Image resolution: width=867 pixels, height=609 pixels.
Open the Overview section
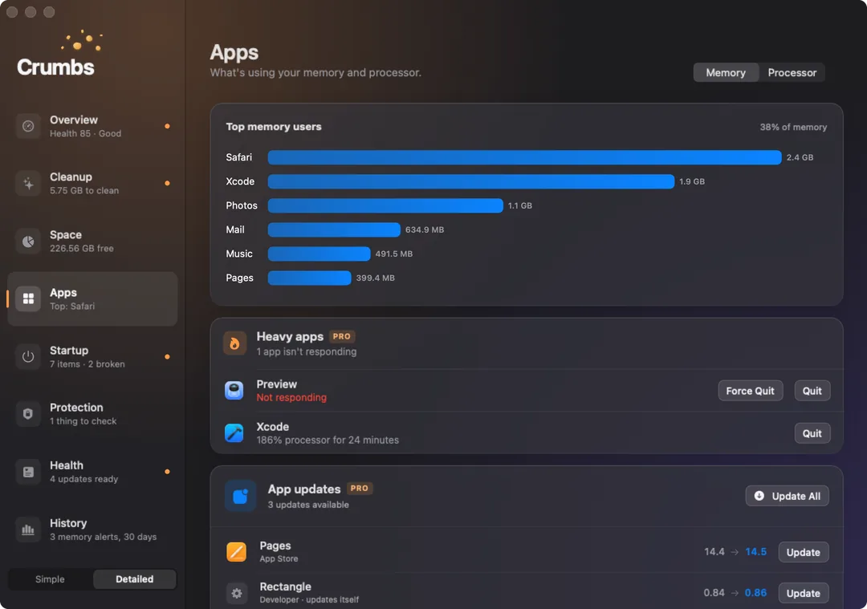pos(92,126)
